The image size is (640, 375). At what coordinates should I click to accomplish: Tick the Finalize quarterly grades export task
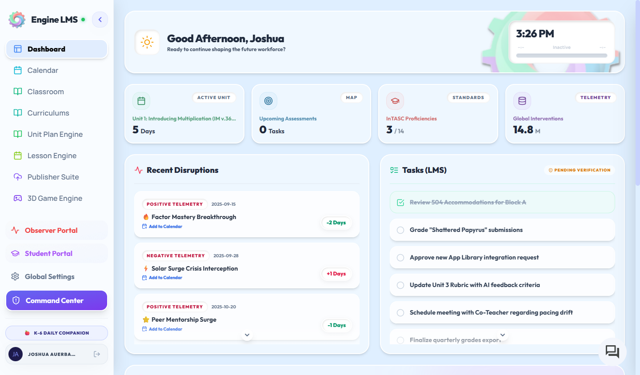tap(400, 340)
